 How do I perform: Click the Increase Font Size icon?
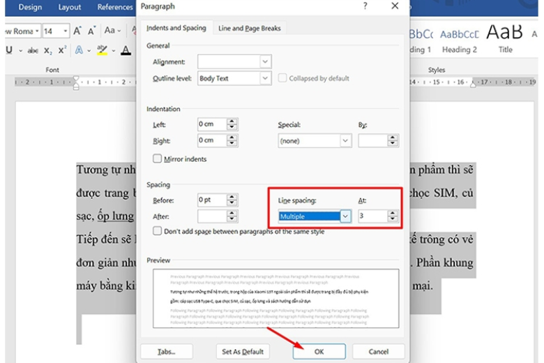pos(77,31)
